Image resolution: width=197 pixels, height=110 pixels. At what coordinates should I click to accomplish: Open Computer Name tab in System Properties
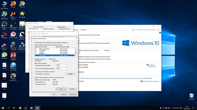[38, 27]
